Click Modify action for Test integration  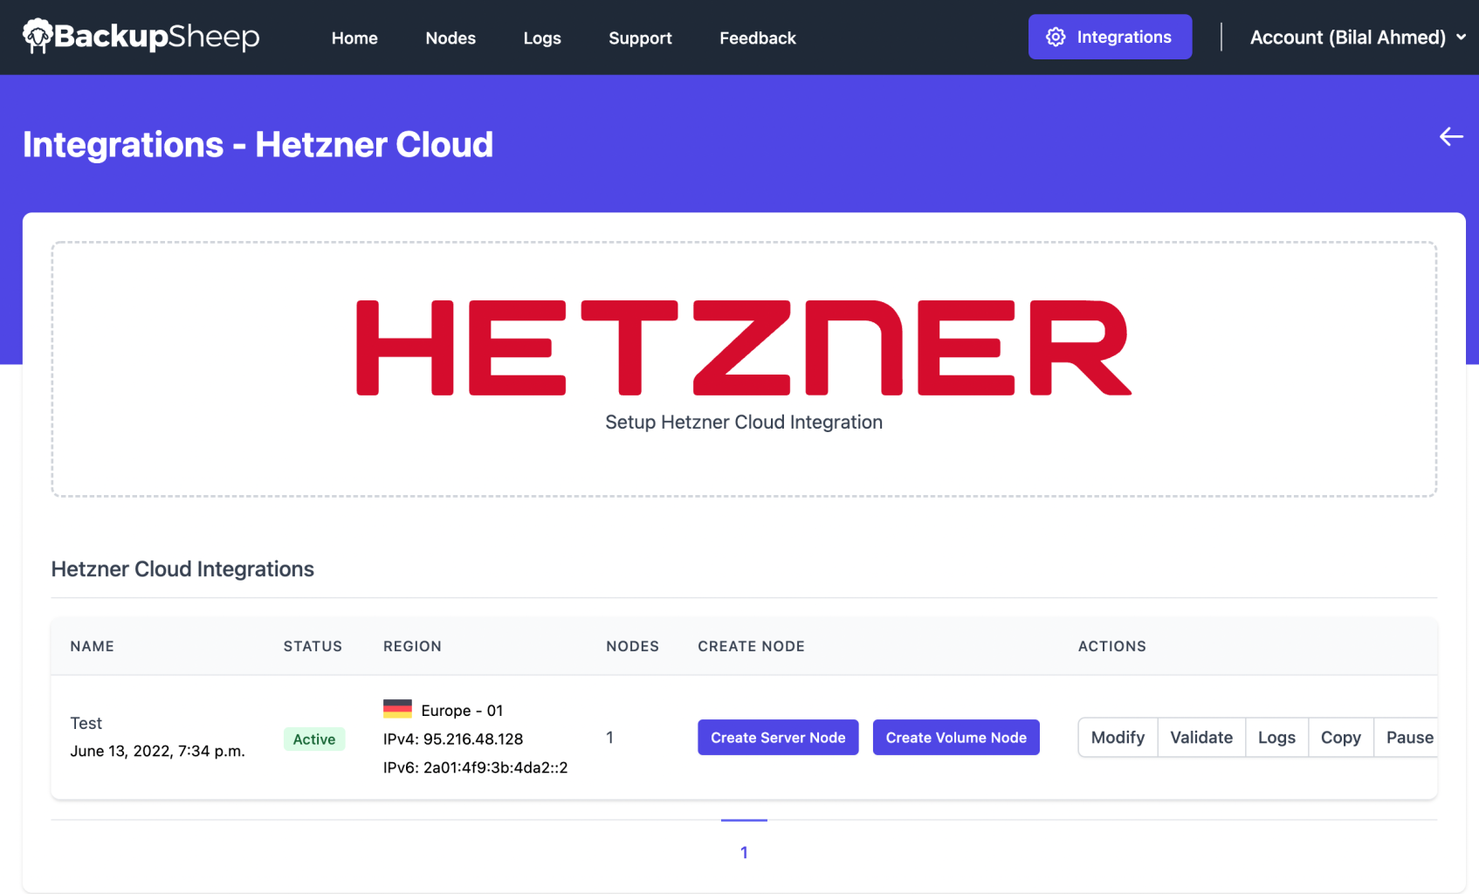1118,738
